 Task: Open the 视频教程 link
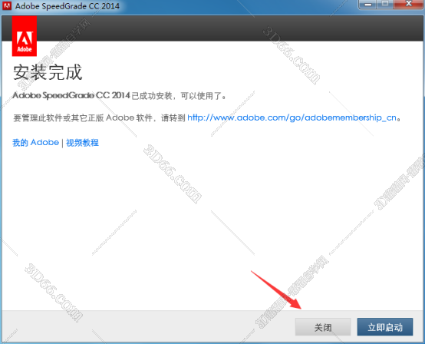point(82,142)
